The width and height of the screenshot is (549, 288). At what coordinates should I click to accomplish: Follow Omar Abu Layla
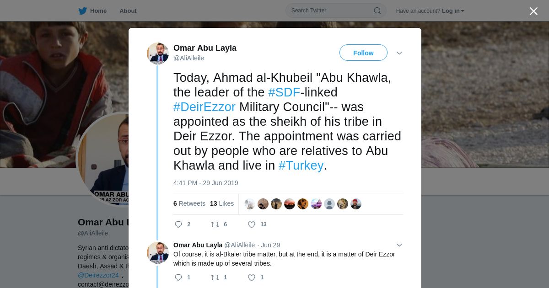363,53
